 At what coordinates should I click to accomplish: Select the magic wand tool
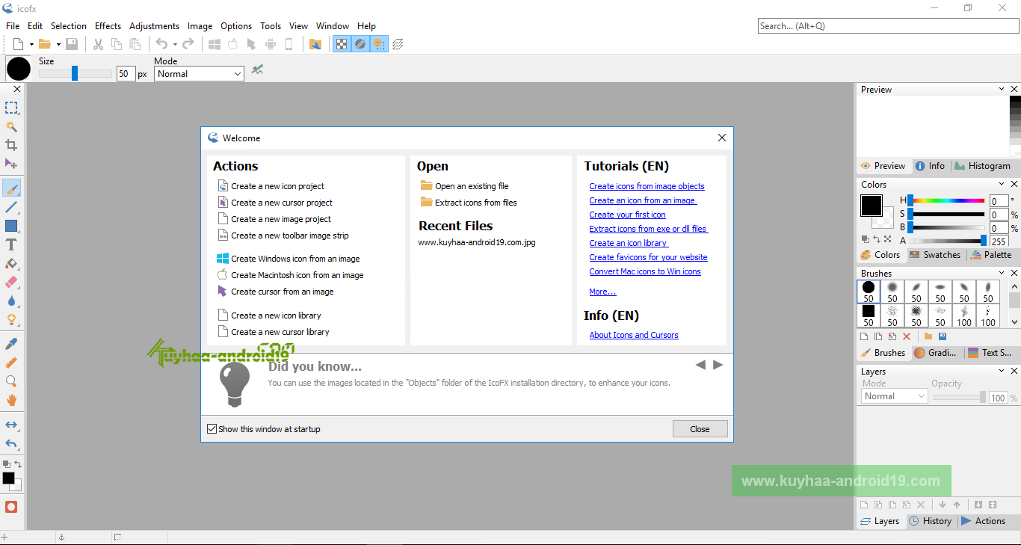tap(11, 126)
